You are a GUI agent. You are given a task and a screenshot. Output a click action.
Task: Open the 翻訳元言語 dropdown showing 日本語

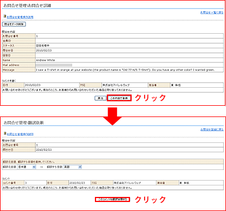pyautogui.click(x=27, y=167)
